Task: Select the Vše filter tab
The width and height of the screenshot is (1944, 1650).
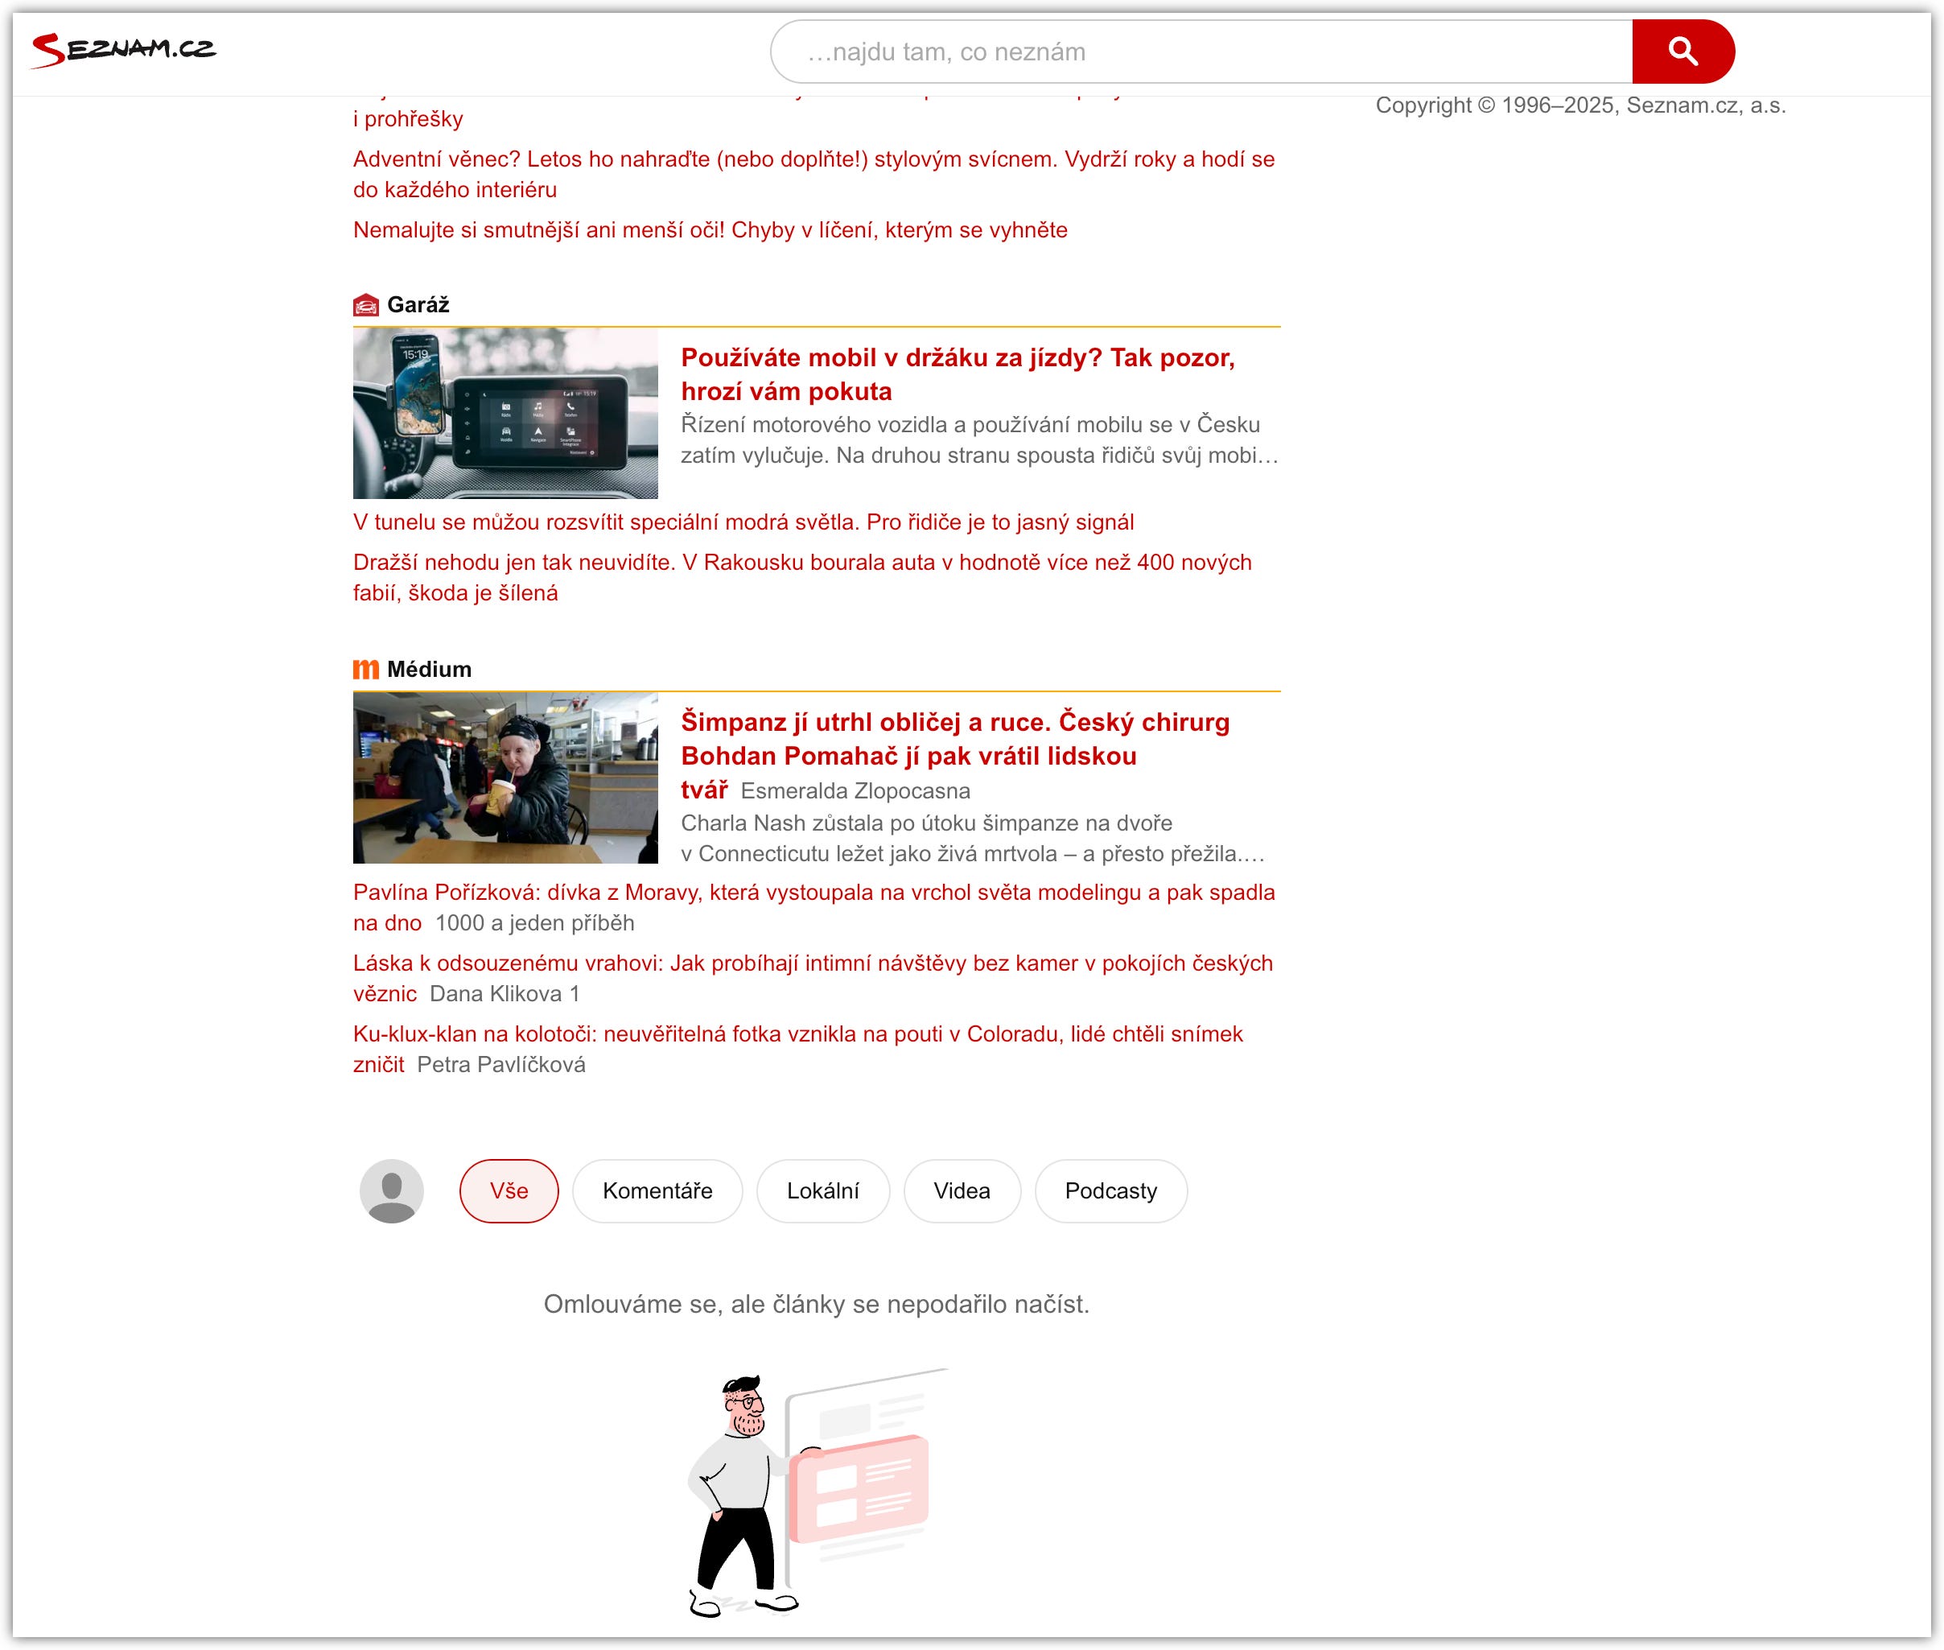Action: [x=509, y=1190]
